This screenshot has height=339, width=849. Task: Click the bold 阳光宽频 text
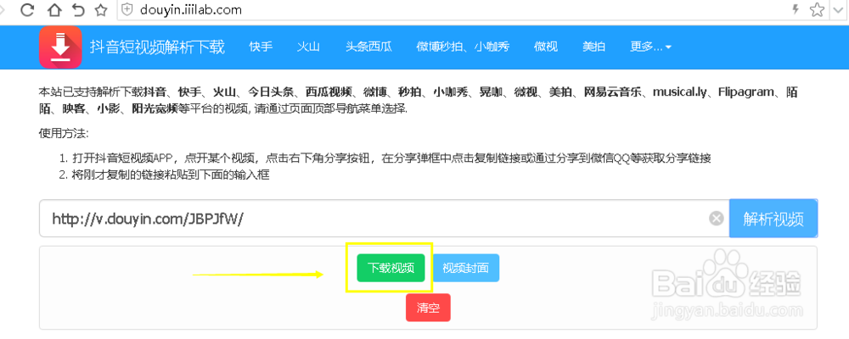pyautogui.click(x=155, y=109)
